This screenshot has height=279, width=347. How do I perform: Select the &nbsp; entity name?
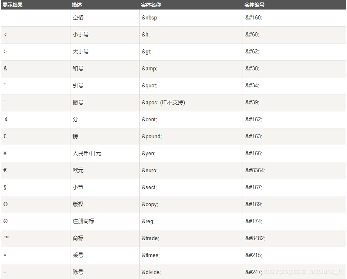pos(150,17)
